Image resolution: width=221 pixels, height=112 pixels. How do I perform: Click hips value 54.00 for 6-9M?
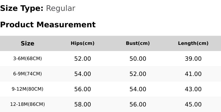click(x=83, y=74)
